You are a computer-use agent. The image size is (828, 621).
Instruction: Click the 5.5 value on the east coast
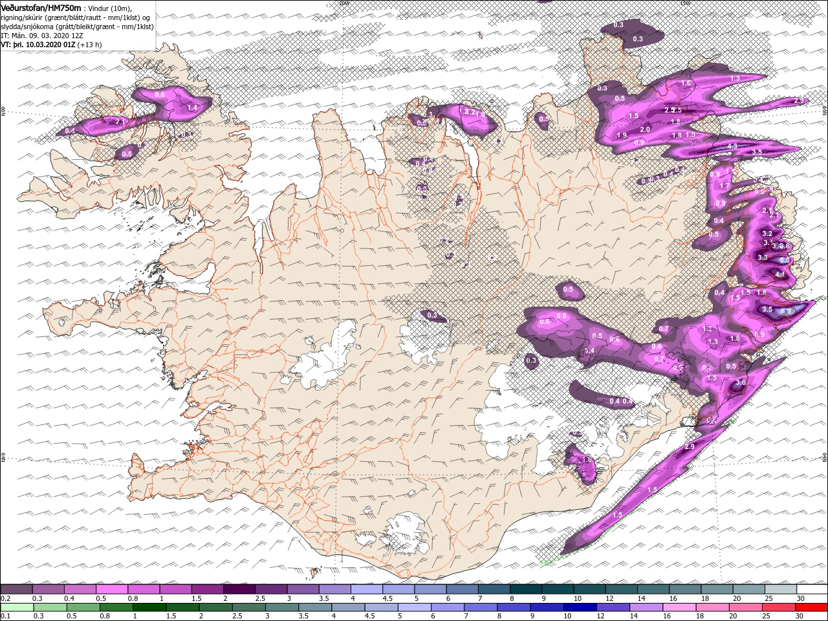(785, 259)
